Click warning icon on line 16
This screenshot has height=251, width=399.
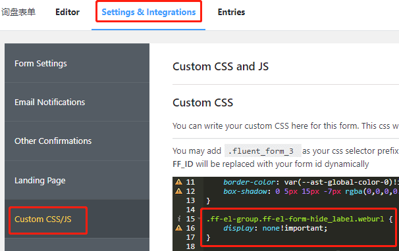(x=179, y=228)
